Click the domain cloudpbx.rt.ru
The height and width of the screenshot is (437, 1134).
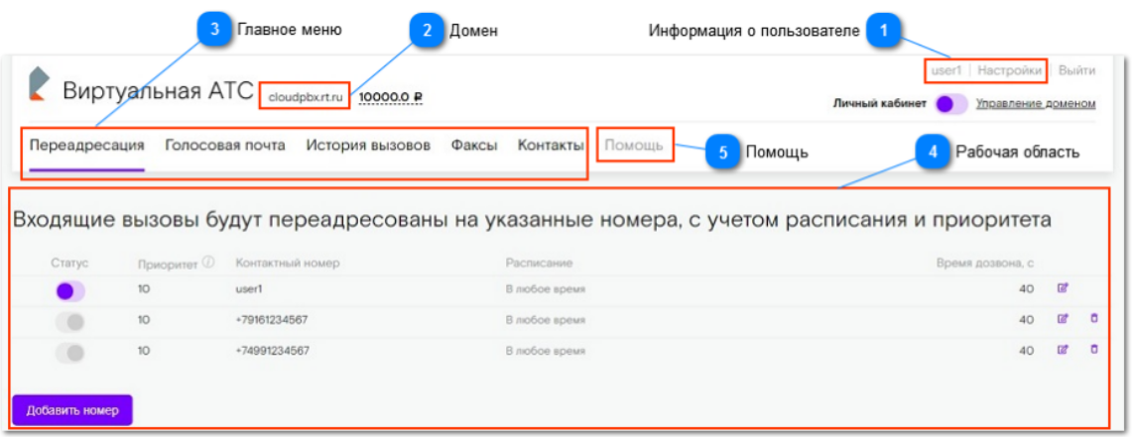[x=305, y=96]
